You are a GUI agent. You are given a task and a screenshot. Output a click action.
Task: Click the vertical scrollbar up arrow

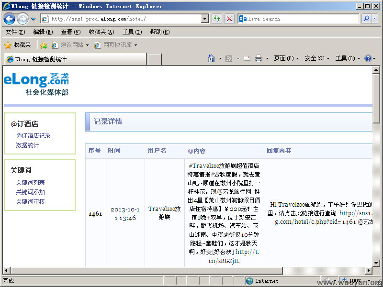pos(376,70)
